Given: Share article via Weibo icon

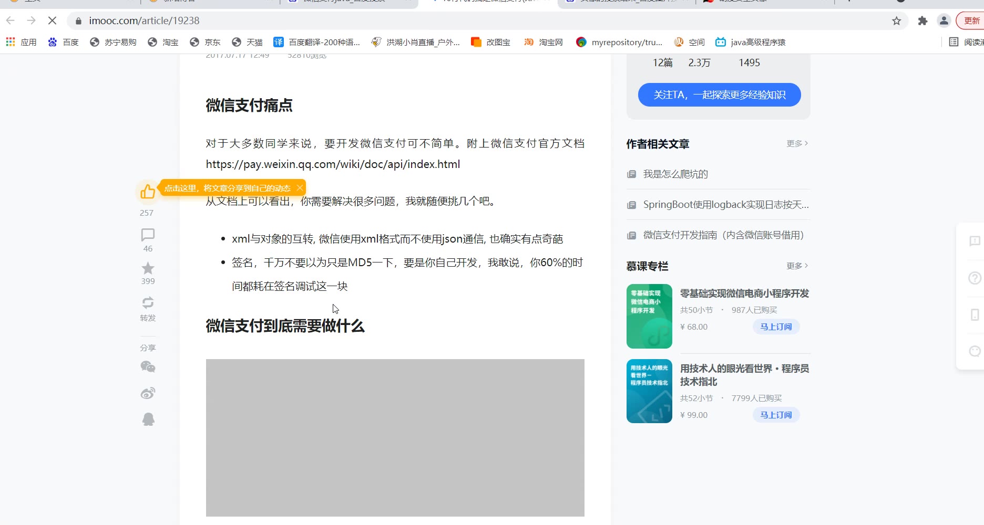Looking at the screenshot, I should pyautogui.click(x=148, y=393).
